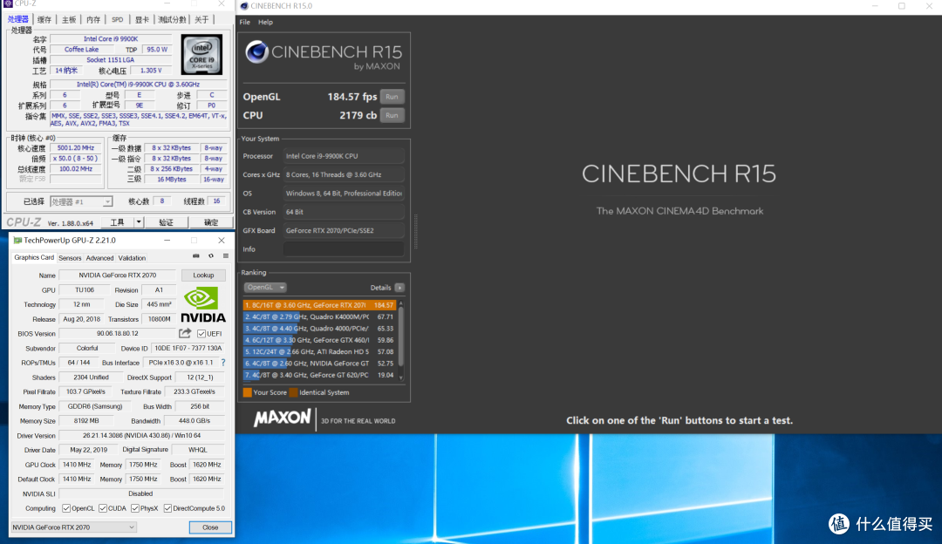942x544 pixels.
Task: Click the 确定 button in CPU-Z
Action: [211, 222]
